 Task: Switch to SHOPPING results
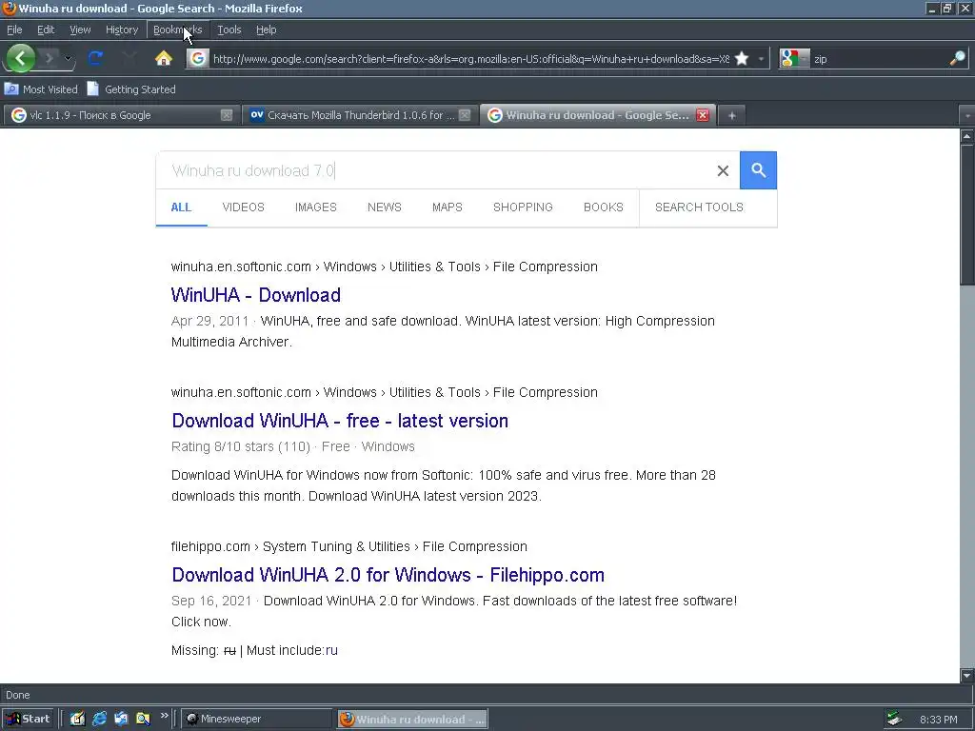523,207
